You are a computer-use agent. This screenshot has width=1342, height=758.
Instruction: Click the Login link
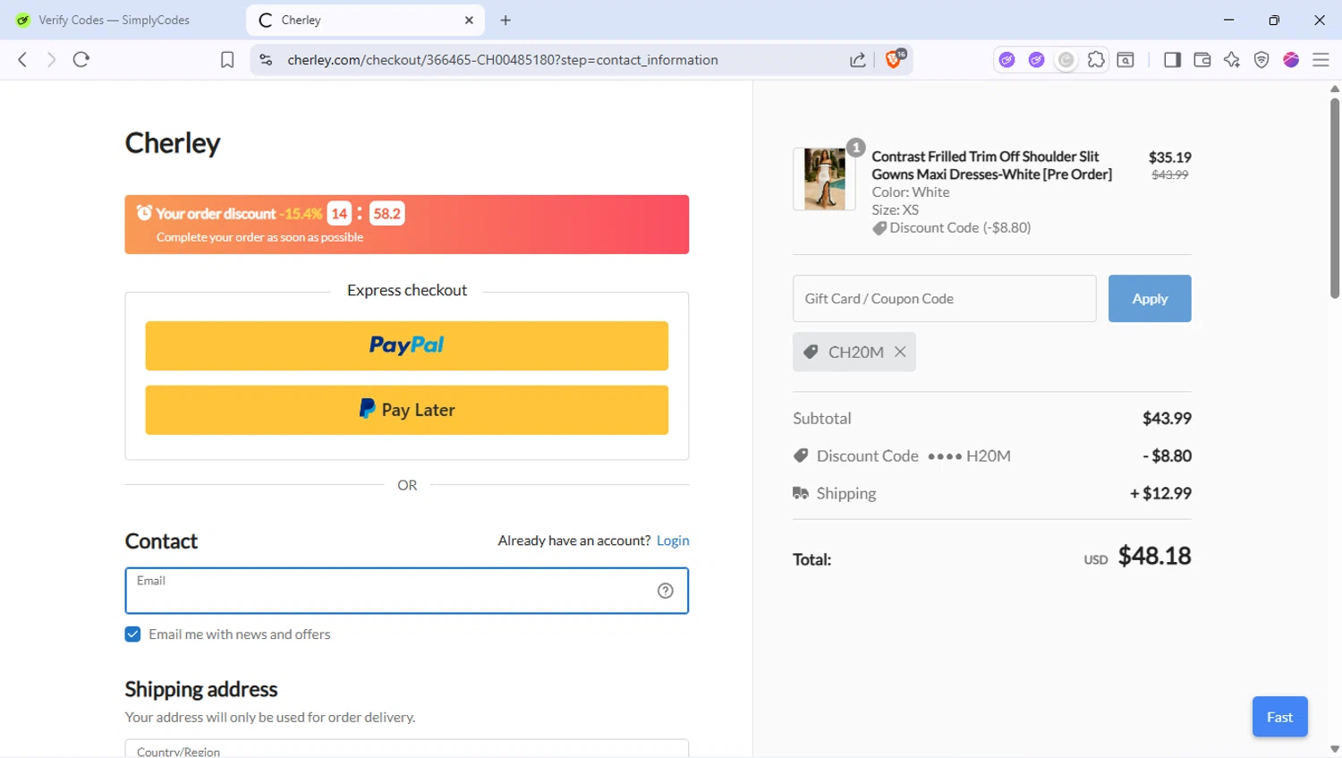673,541
